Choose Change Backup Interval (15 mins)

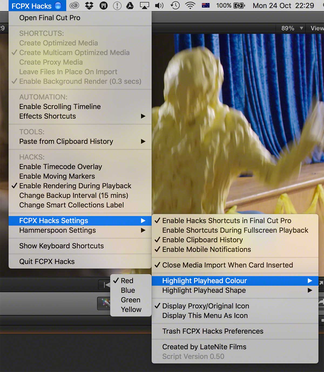[x=80, y=195]
